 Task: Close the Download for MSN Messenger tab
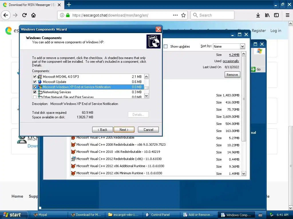(x=59, y=5)
